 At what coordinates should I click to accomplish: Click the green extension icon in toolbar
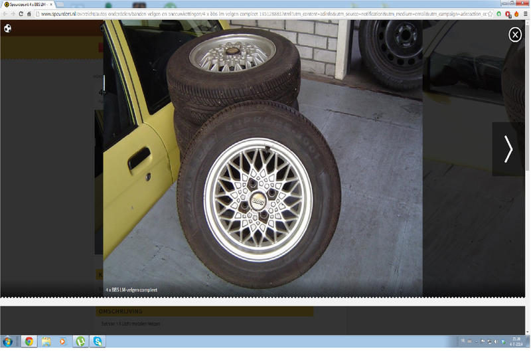point(499,14)
